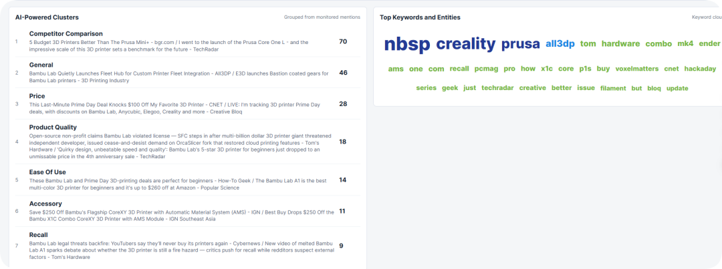Viewport: 722px width, 269px height.
Task: Click the count 28 for Price
Action: click(343, 104)
